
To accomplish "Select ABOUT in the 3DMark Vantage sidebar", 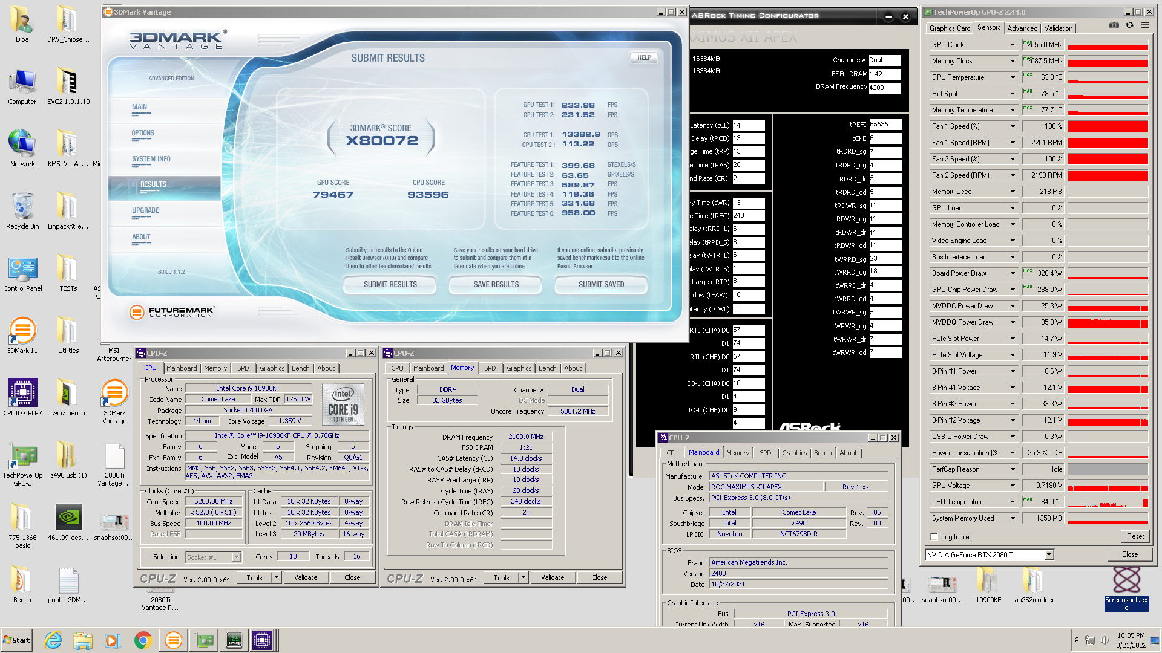I will click(x=141, y=237).
